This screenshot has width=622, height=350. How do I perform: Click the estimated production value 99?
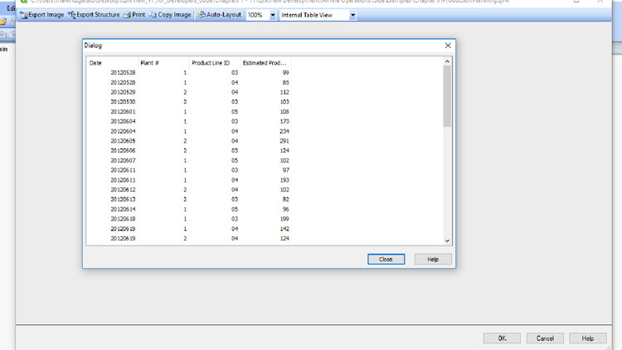(x=285, y=73)
